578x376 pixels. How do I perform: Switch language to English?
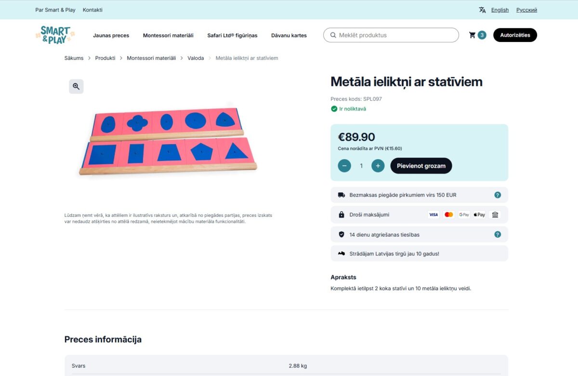pos(499,10)
